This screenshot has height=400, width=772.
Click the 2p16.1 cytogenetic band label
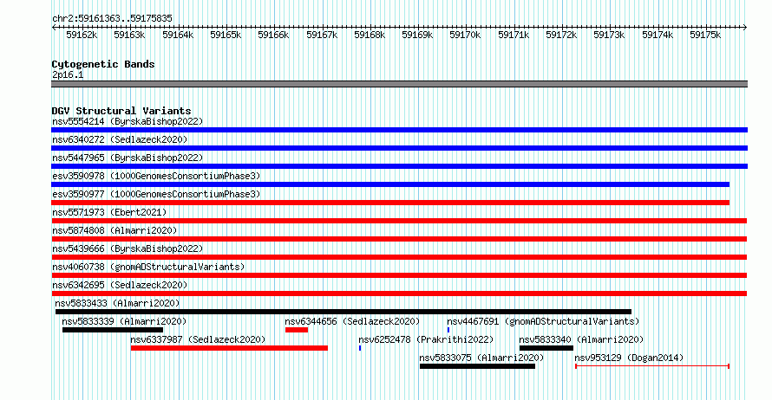click(68, 74)
